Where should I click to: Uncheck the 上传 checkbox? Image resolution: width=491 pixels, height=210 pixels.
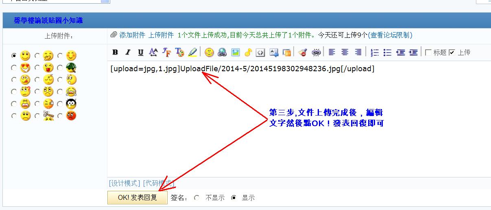point(452,52)
